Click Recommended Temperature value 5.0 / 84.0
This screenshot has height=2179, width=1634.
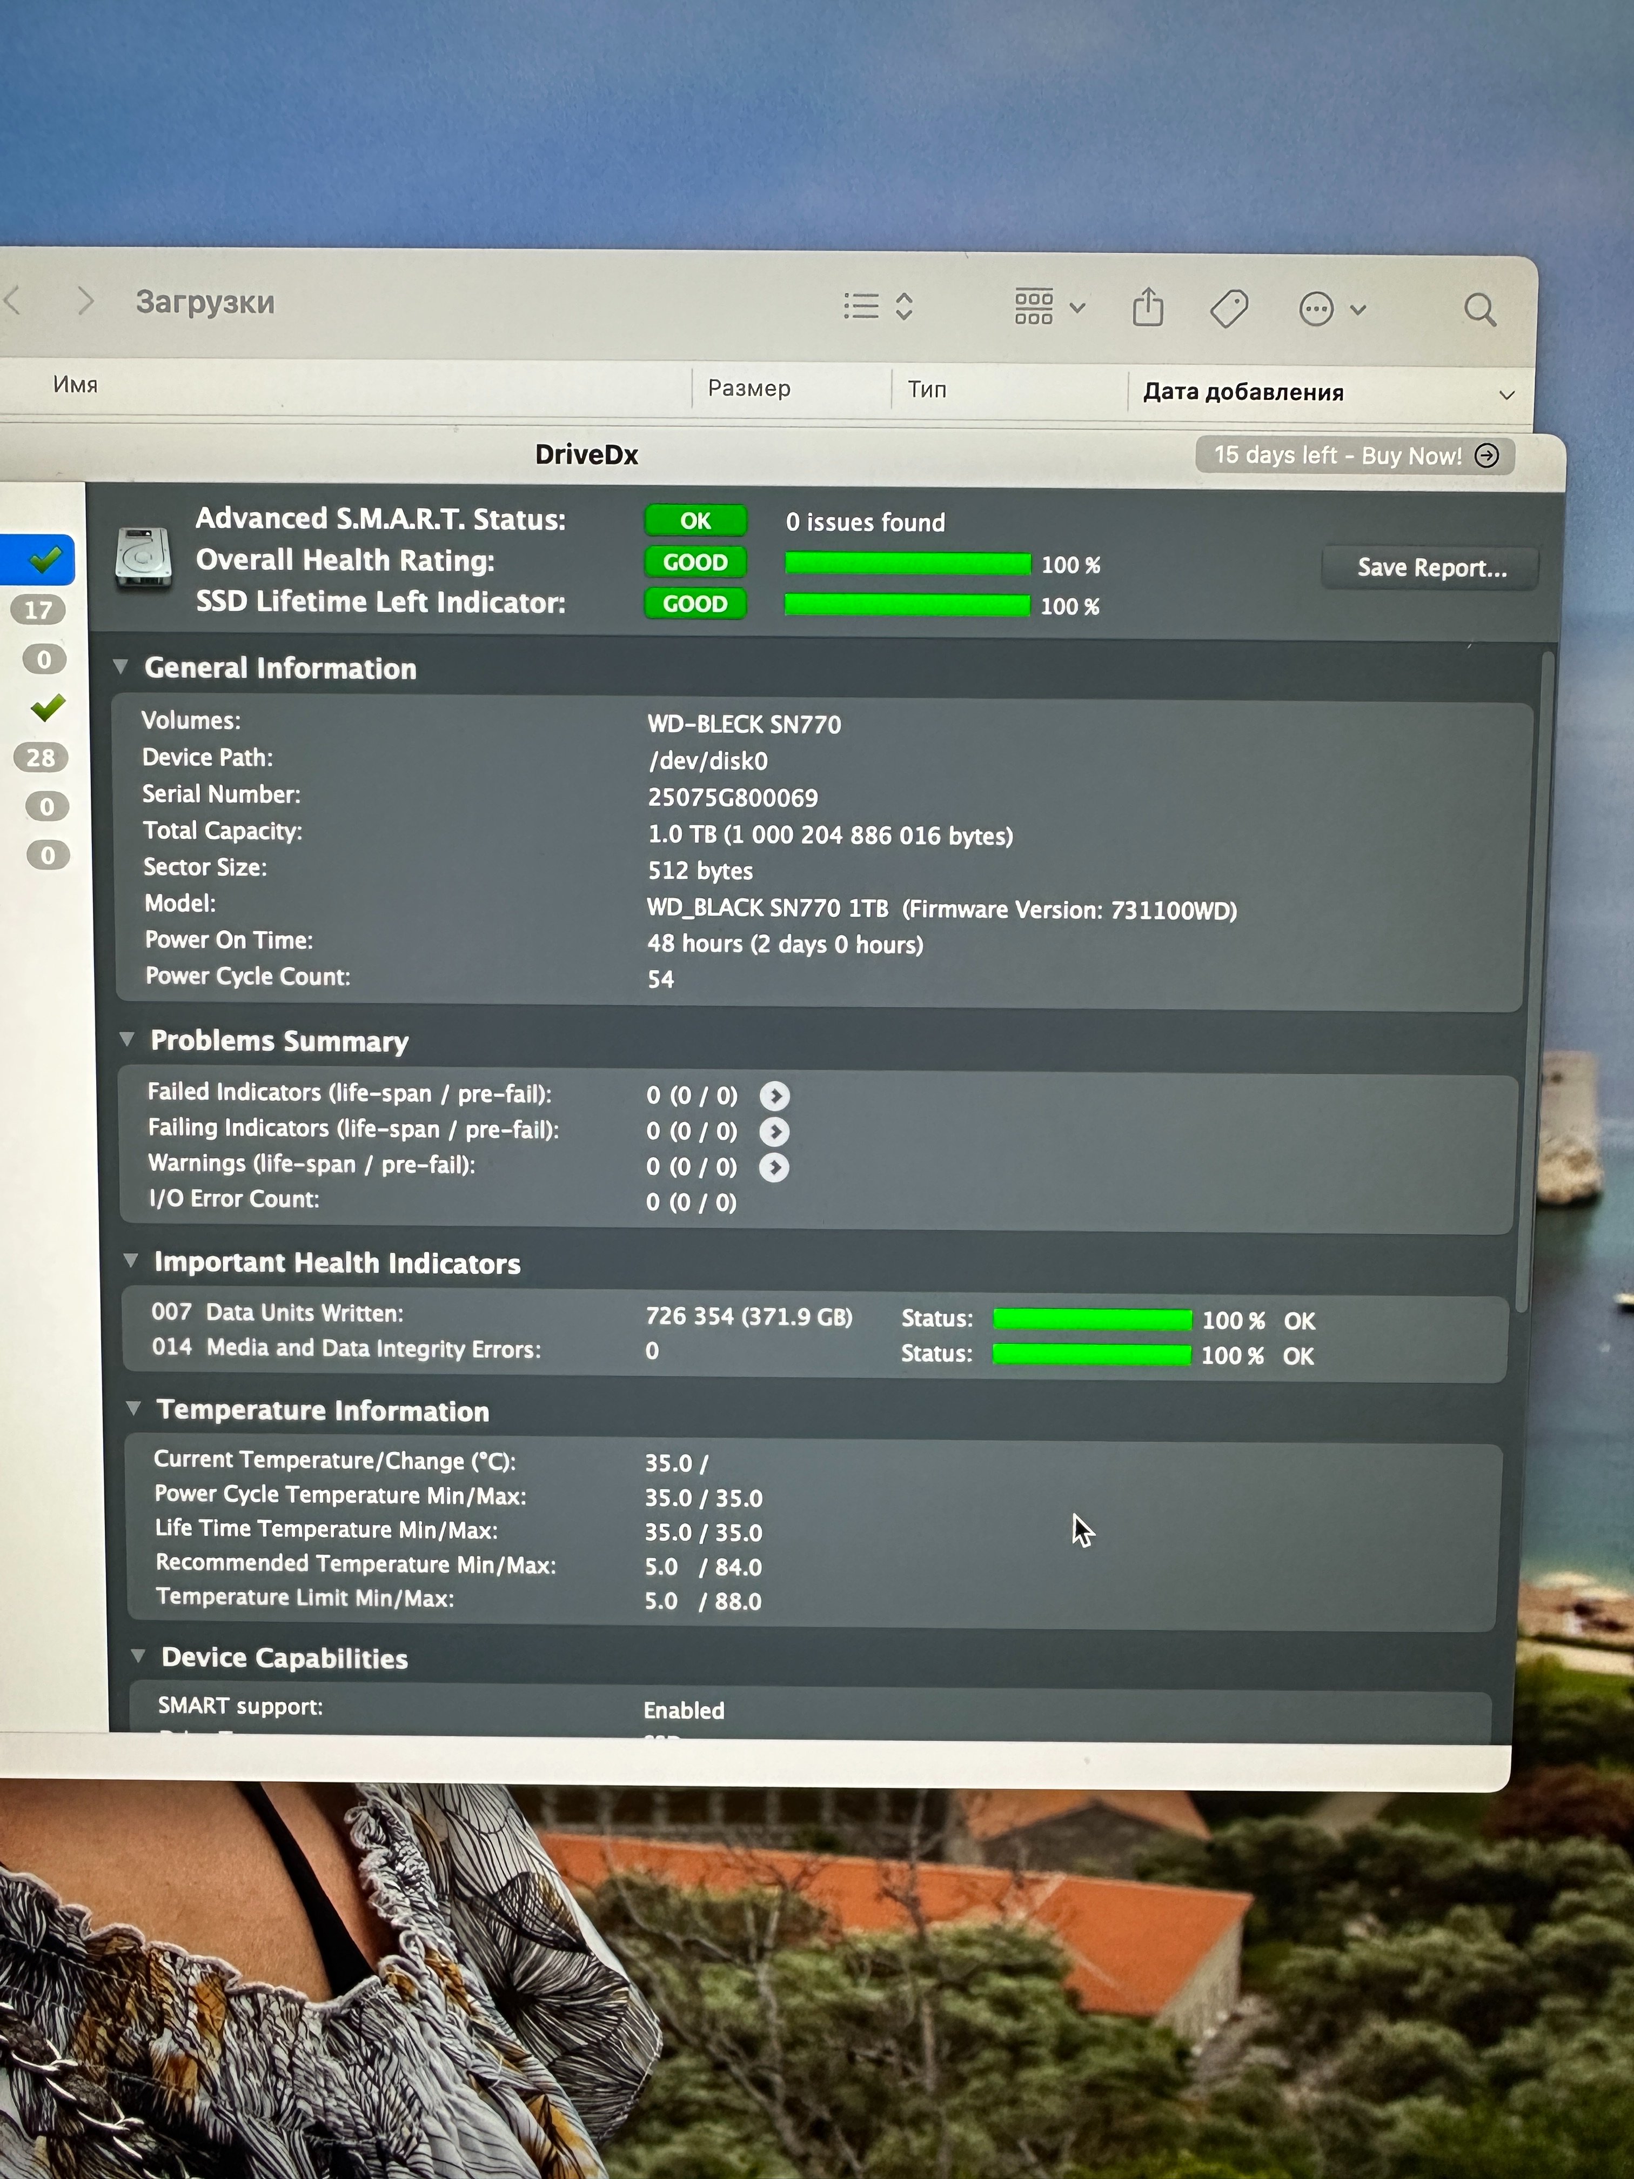(703, 1566)
